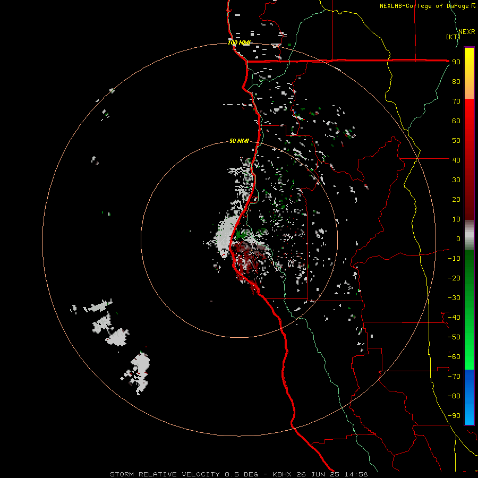The image size is (478, 478).
Task: Click the NEXR label at top right
Action: (466, 32)
